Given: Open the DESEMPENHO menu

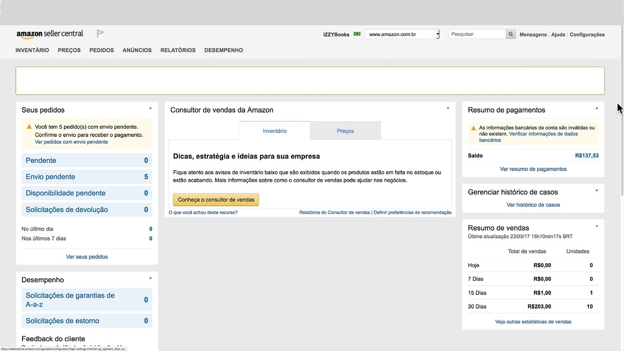Looking at the screenshot, I should click(x=223, y=50).
